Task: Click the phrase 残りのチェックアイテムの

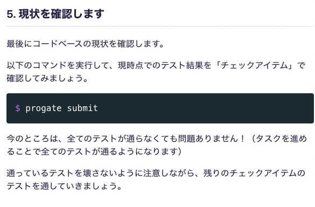Action: [254, 173]
